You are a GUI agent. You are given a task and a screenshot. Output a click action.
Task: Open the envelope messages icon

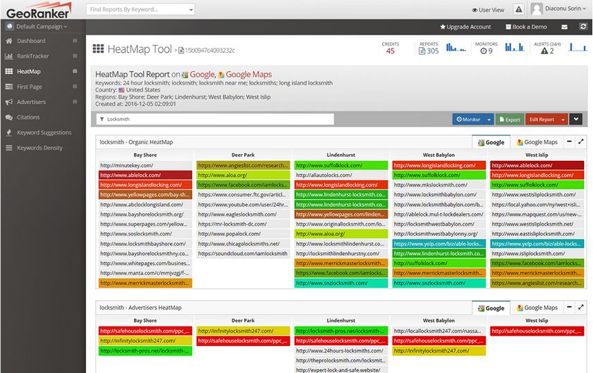tap(565, 27)
